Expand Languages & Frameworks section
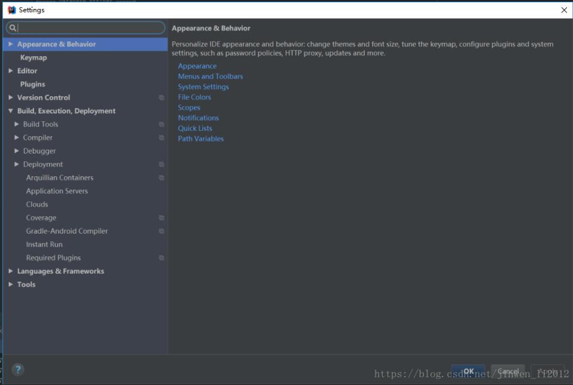The height and width of the screenshot is (385, 573). (11, 271)
